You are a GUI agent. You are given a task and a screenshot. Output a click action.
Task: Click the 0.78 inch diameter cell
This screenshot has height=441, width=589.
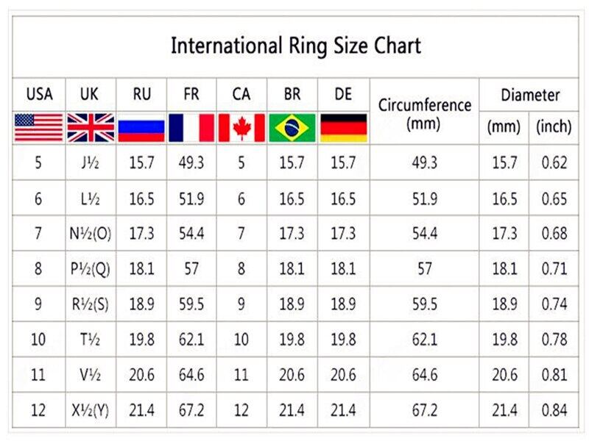[x=554, y=340]
